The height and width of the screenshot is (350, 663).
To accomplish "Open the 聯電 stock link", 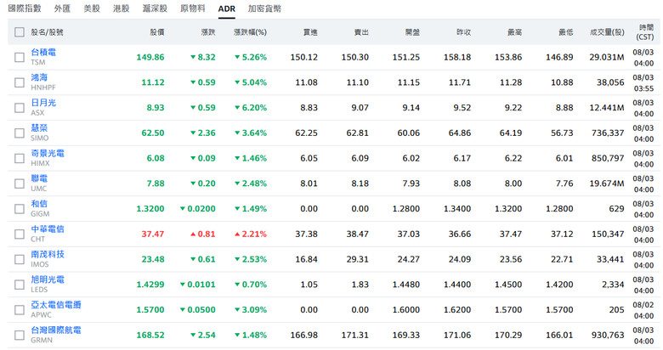I will click(x=39, y=178).
